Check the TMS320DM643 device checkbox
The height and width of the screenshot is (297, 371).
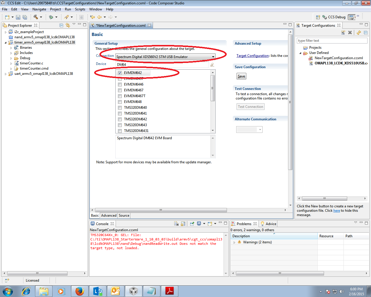120,125
